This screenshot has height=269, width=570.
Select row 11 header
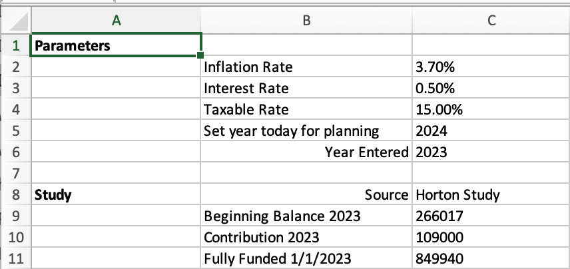[x=17, y=259]
